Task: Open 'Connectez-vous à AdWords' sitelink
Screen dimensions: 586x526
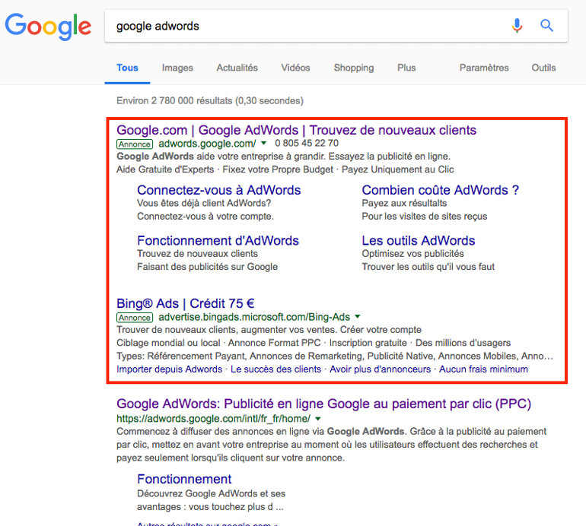Action: (218, 190)
